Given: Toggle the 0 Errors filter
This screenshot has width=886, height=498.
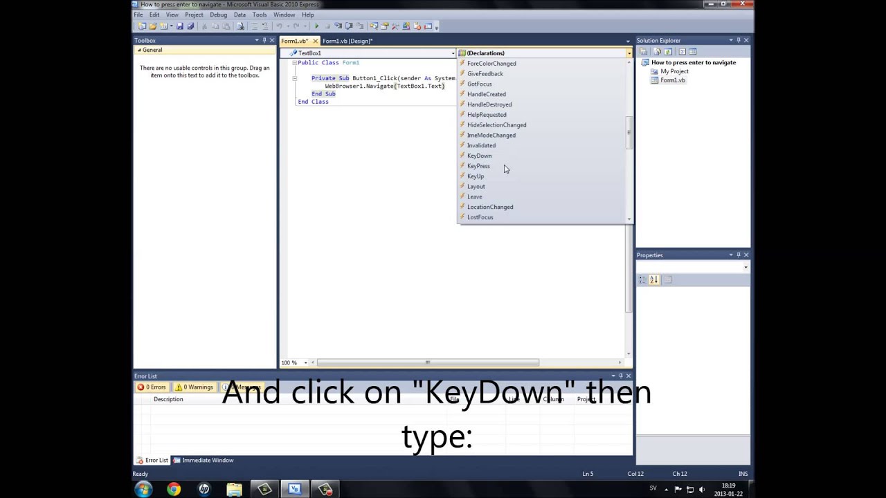Looking at the screenshot, I should [152, 387].
